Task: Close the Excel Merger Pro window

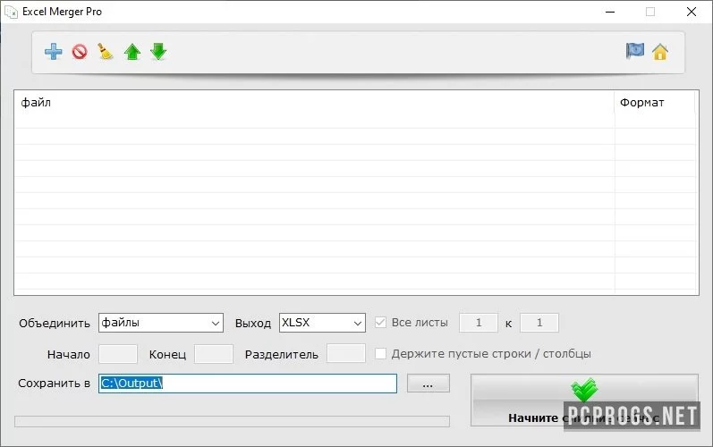Action: pos(692,12)
